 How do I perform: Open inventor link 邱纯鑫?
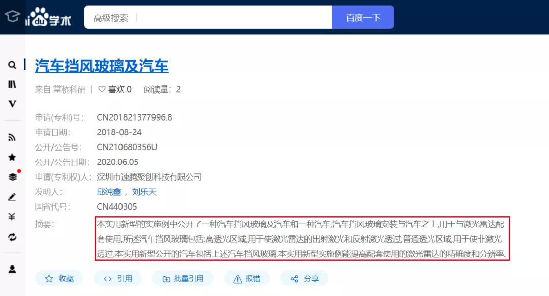click(109, 192)
